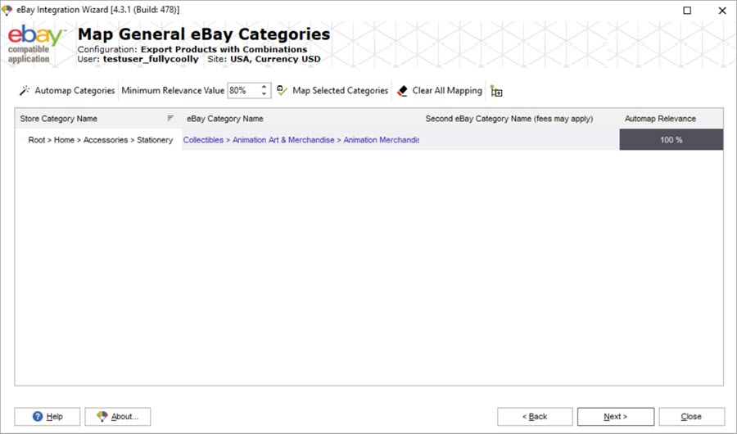Click the About button's colorful icon
Screen dimensions: 737x434
[x=102, y=417]
